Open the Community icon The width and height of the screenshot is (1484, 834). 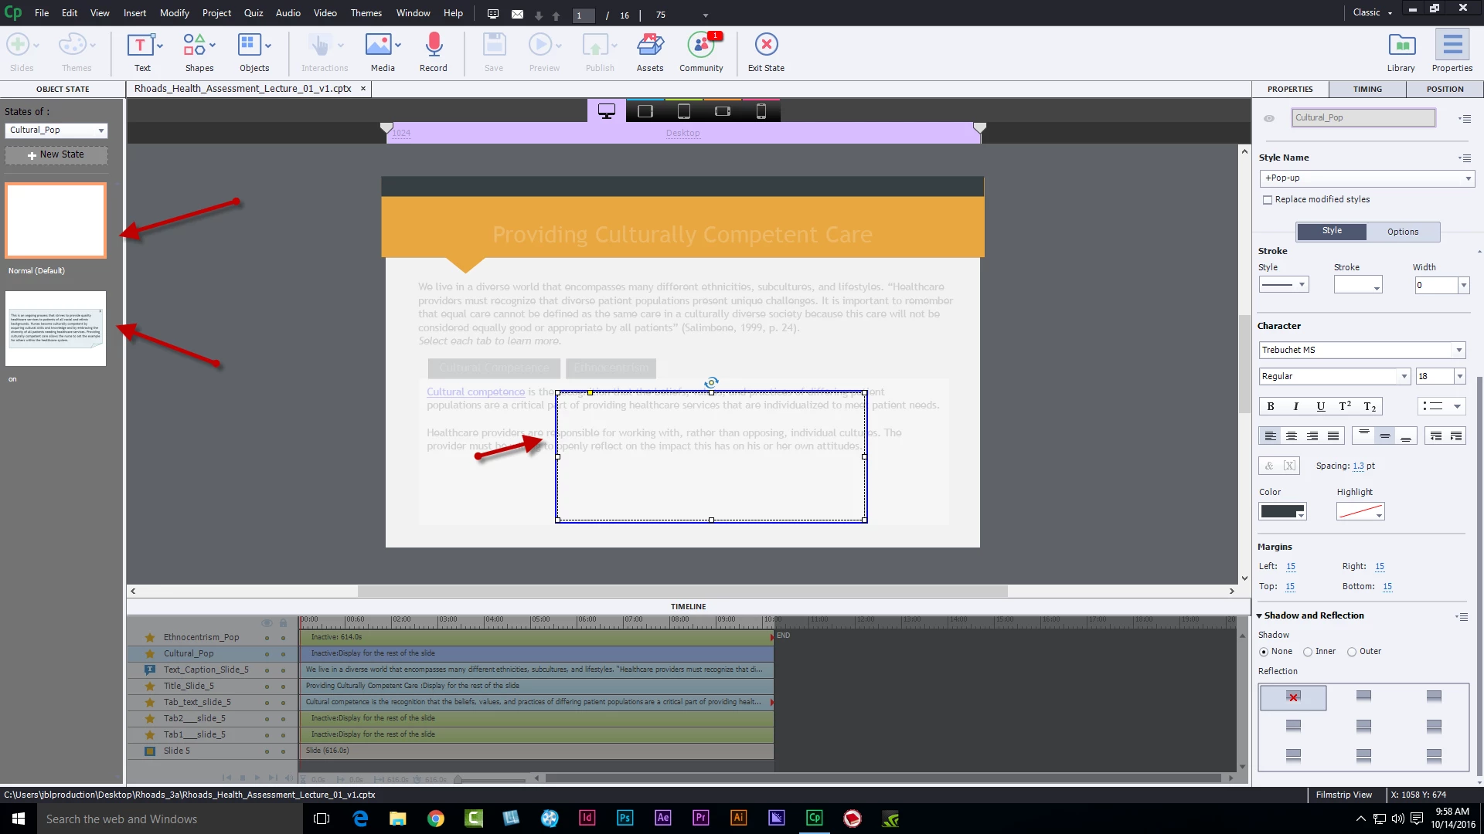701,45
